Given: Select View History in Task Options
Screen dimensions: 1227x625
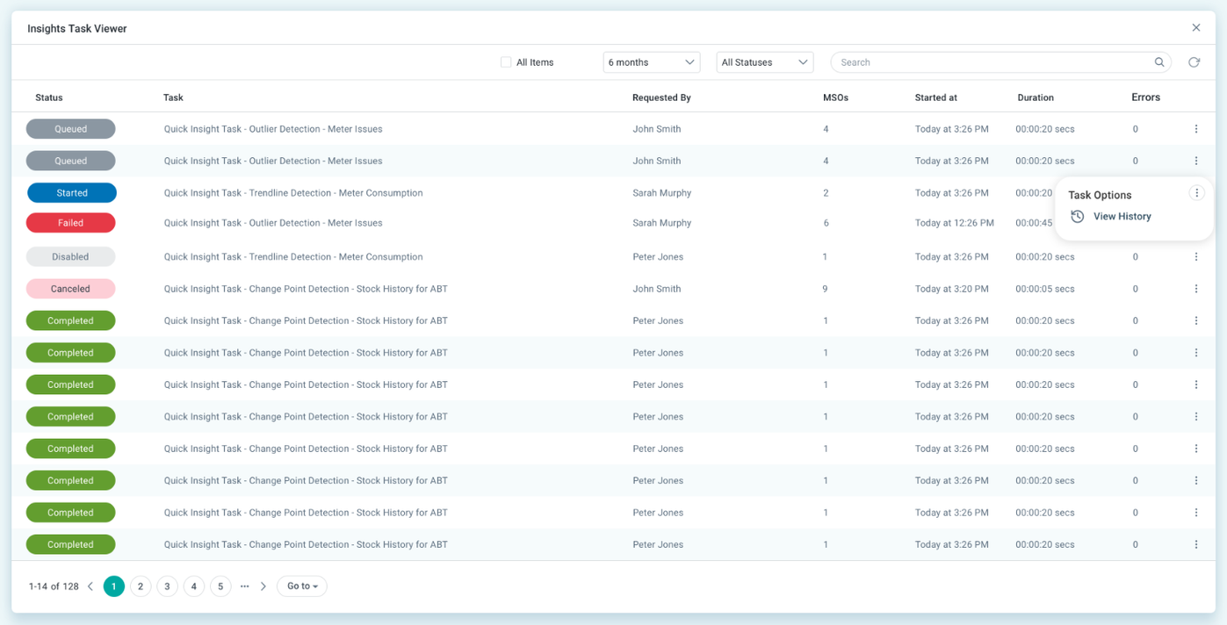Looking at the screenshot, I should 1122,217.
